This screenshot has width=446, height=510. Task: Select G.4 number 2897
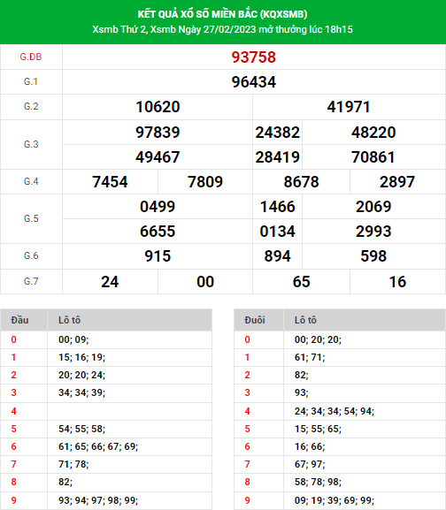pyautogui.click(x=397, y=182)
